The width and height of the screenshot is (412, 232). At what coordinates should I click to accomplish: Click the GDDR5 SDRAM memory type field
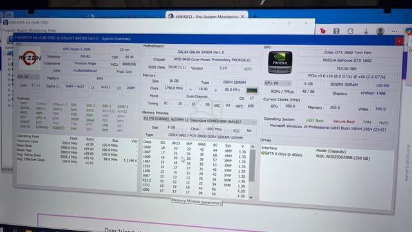(x=344, y=84)
